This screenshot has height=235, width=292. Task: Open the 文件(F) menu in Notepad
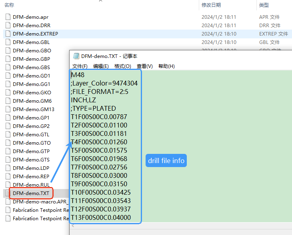pyautogui.click(x=80, y=66)
